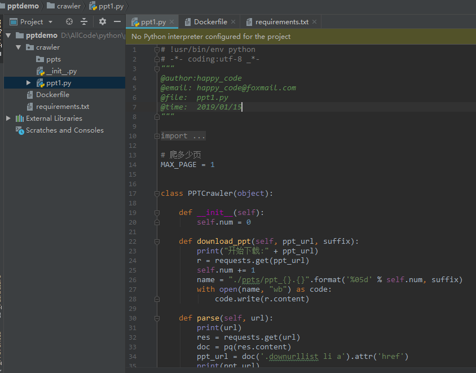Click the Project window icon next to Project label
The width and height of the screenshot is (476, 373).
point(14,22)
